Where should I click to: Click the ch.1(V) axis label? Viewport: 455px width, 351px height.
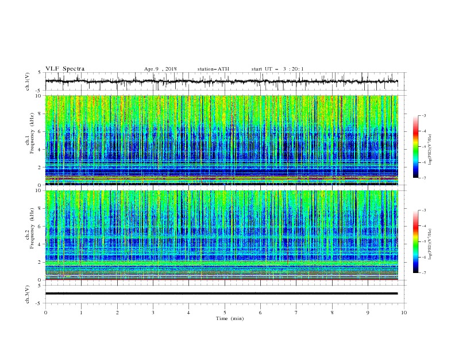[x=28, y=81]
